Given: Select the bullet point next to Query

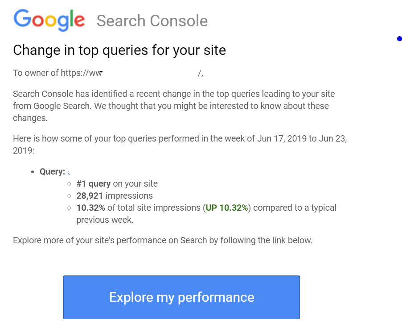Looking at the screenshot, I should tap(32, 172).
